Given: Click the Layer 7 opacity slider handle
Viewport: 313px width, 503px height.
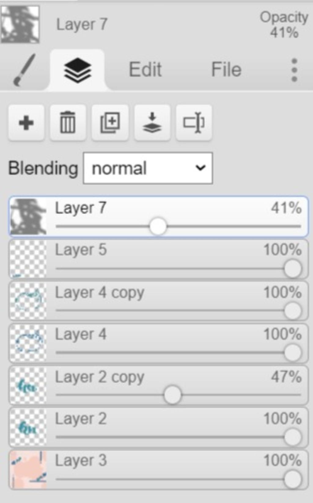Looking at the screenshot, I should (x=158, y=227).
